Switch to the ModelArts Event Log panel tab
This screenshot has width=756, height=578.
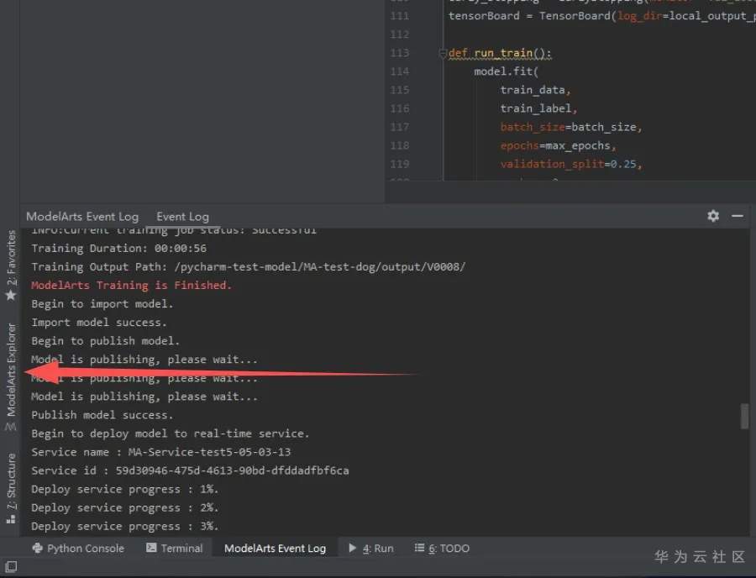click(82, 217)
